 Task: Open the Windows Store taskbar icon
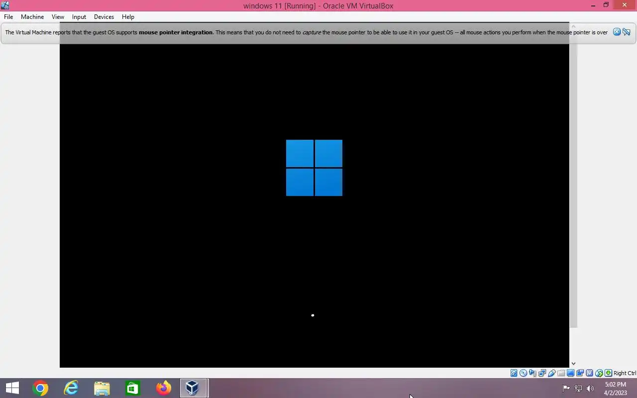click(132, 388)
